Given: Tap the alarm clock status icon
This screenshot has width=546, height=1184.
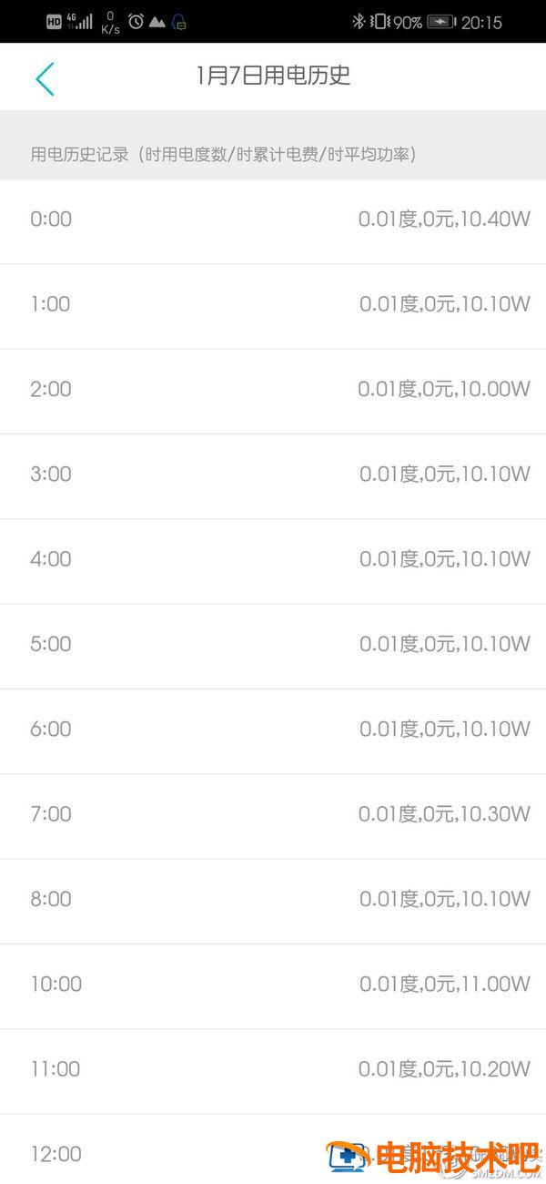Looking at the screenshot, I should (136, 21).
